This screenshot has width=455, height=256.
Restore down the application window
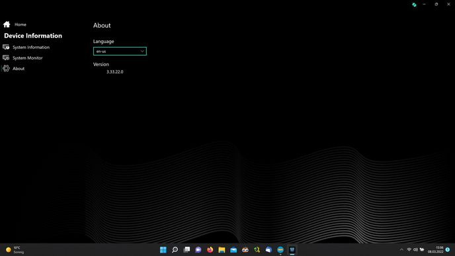point(436,5)
